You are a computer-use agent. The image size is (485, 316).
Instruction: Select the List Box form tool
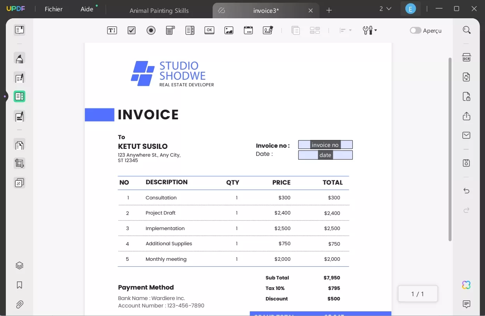[190, 30]
